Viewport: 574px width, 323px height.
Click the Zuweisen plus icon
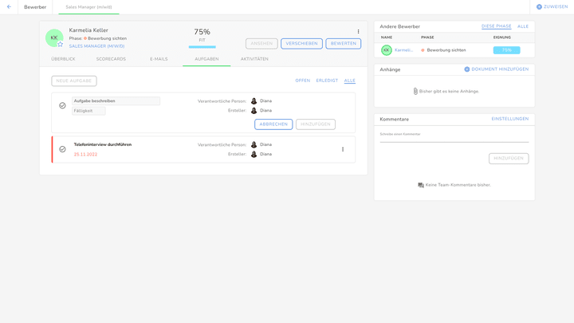[539, 6]
